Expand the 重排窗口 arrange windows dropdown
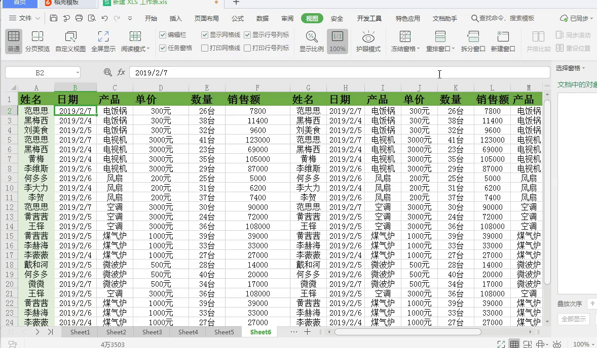 (453, 49)
